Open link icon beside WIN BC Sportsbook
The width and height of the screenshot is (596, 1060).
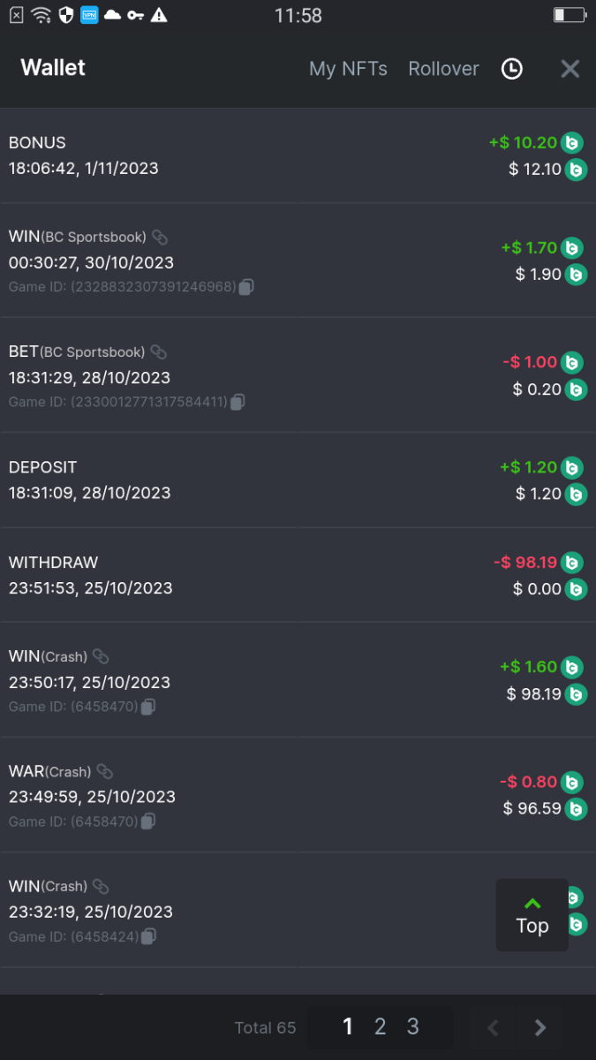(160, 237)
